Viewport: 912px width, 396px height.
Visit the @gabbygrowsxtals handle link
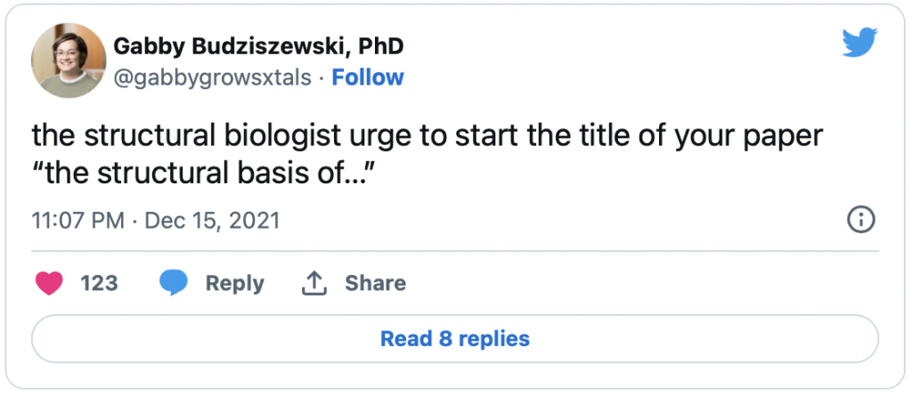point(212,77)
